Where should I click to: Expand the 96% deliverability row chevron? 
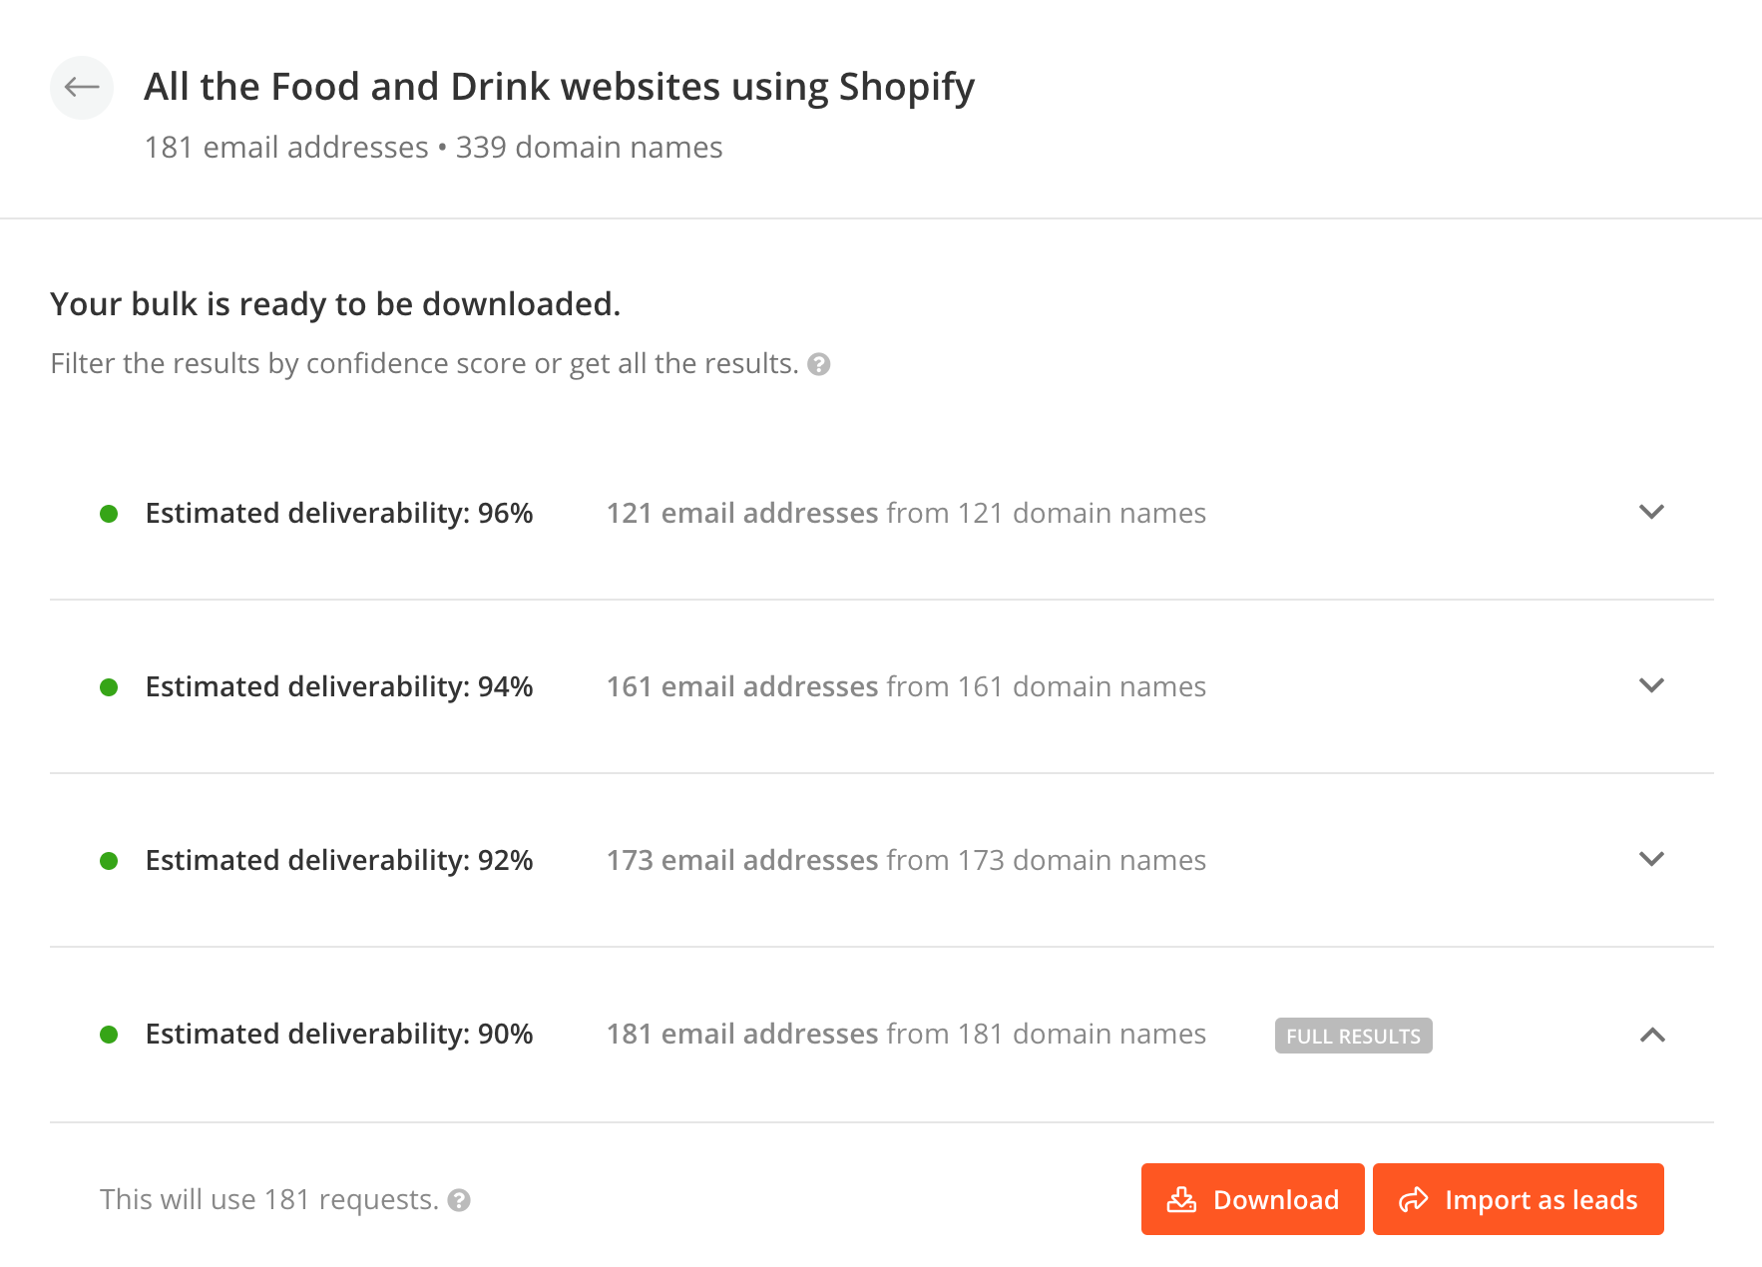click(x=1652, y=512)
